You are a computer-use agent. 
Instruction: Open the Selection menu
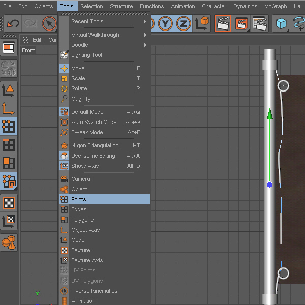[91, 6]
